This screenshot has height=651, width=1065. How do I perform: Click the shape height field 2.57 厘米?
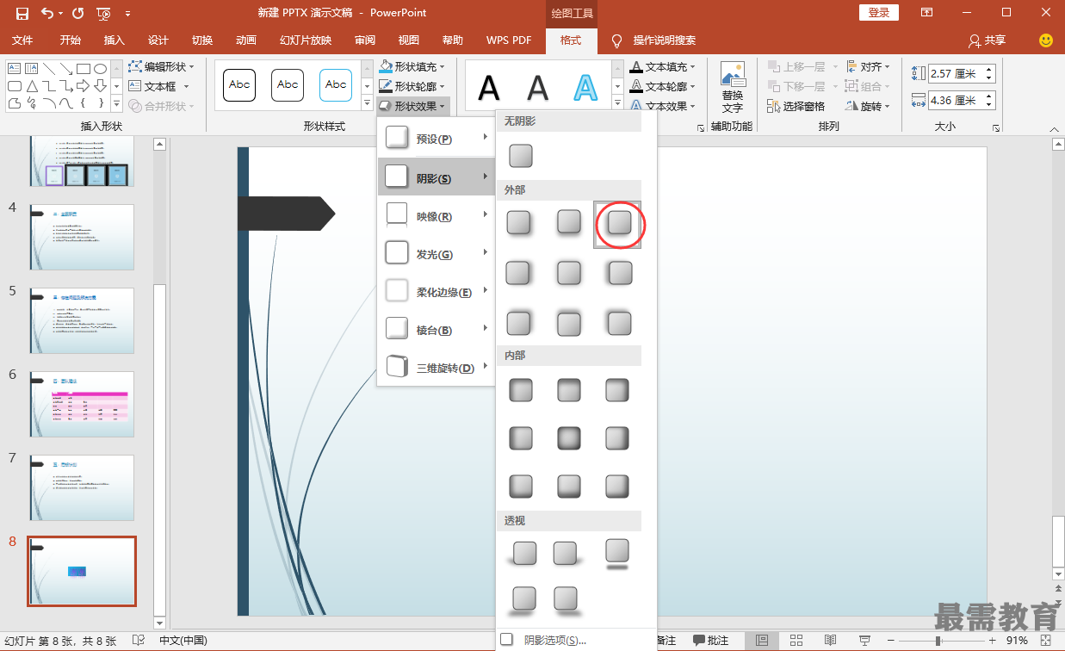click(962, 74)
